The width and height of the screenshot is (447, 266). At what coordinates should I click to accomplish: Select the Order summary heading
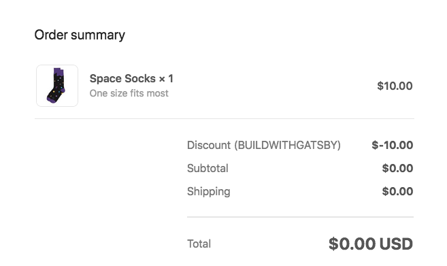pos(80,35)
